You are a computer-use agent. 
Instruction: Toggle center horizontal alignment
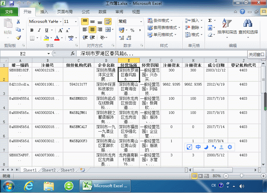pos(92,30)
